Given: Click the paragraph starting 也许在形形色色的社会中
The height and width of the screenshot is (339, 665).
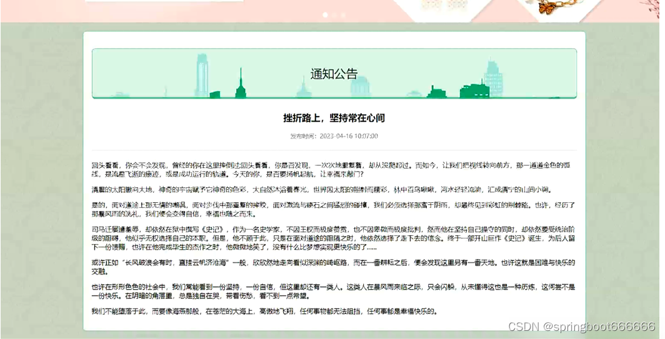Looking at the screenshot, I should pos(333,291).
